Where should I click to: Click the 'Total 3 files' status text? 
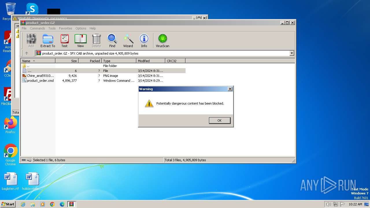[185, 160]
